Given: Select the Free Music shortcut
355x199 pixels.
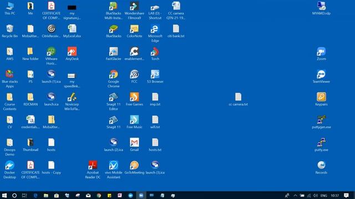Looking at the screenshot, I should point(134,122).
